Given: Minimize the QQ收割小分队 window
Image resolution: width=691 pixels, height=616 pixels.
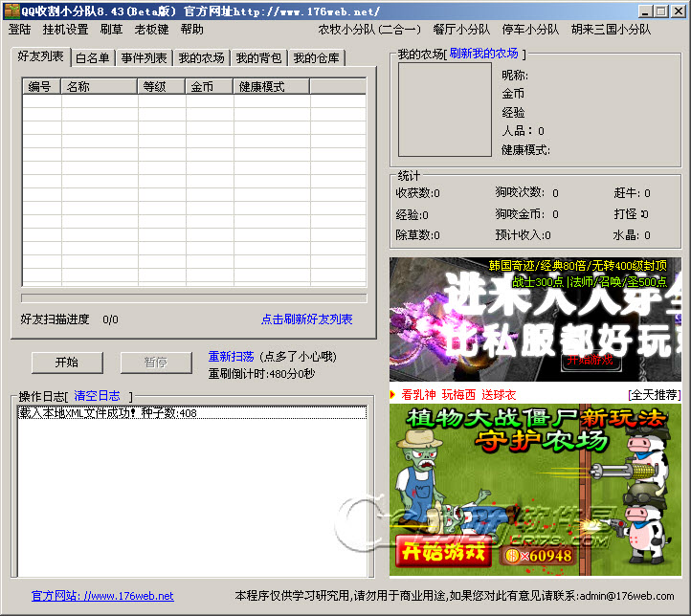Looking at the screenshot, I should click(645, 11).
